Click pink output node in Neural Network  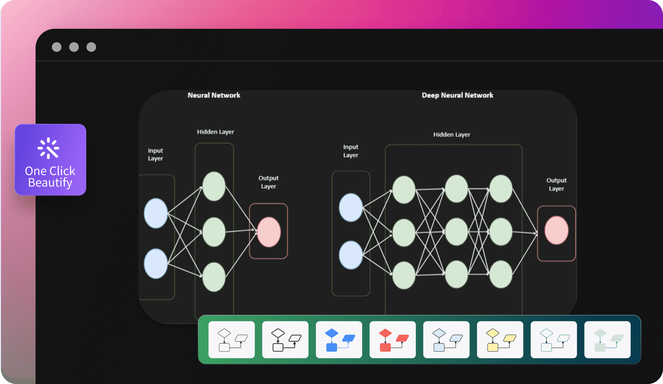(x=269, y=232)
